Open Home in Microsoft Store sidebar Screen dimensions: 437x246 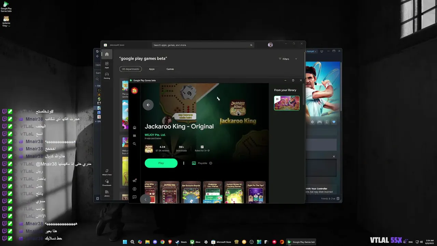coord(107,54)
